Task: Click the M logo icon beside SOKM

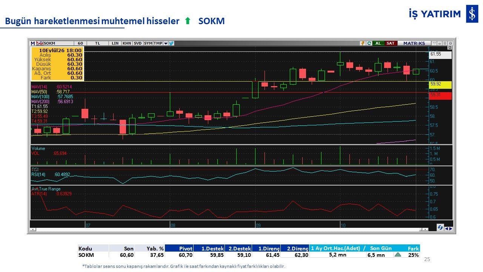Action: pos(33,43)
